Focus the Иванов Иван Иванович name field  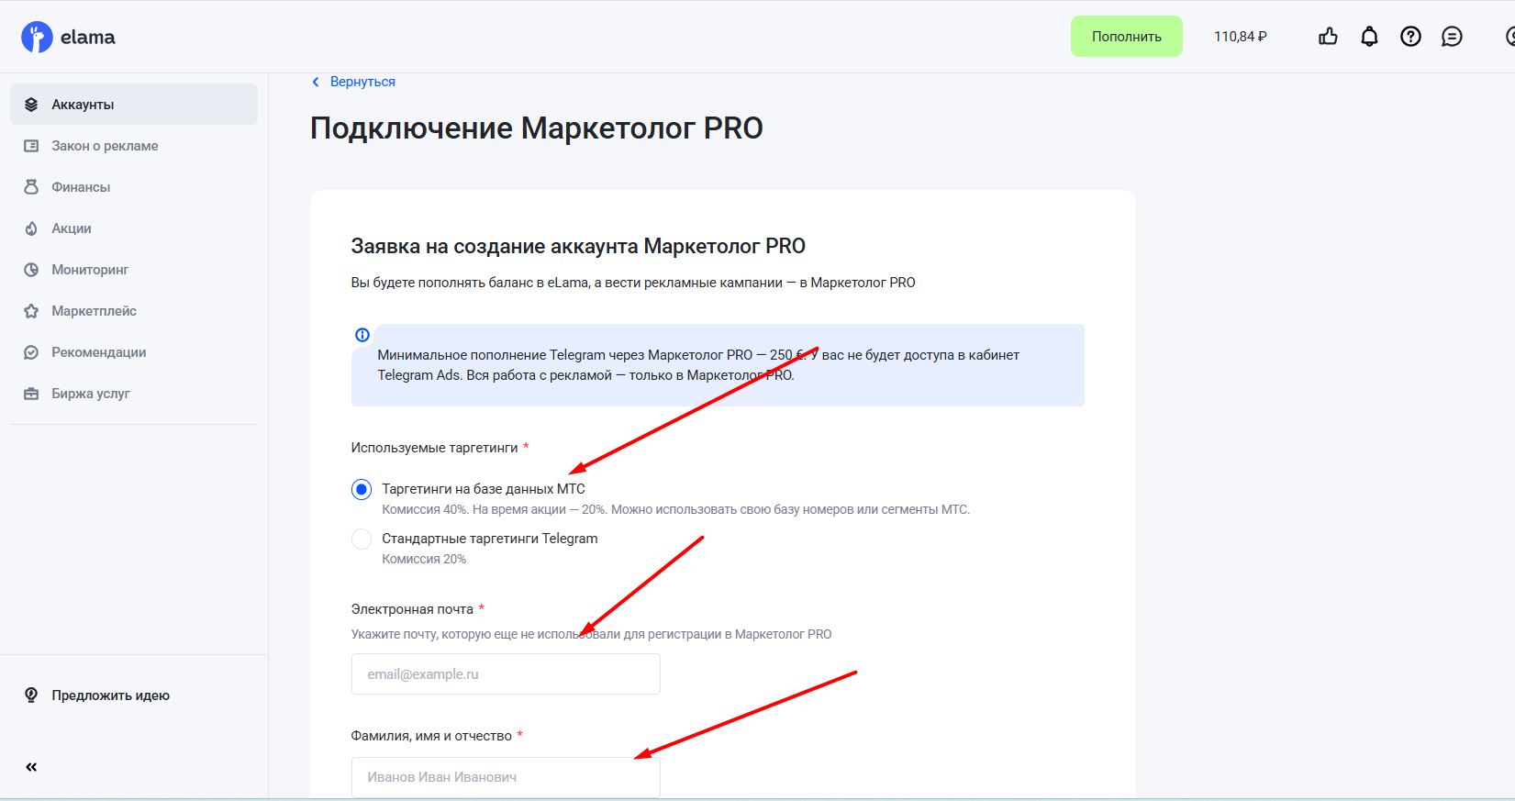(506, 777)
